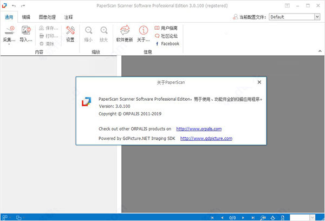Go to next page arrow
Screen dimensions: 325x221
coord(243,218)
